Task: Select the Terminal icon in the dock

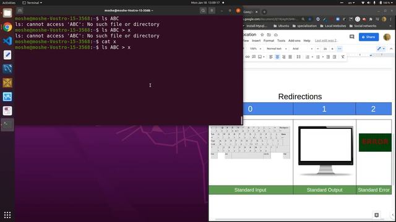Action: (7, 125)
